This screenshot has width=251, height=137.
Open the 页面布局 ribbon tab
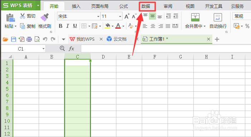point(100,6)
